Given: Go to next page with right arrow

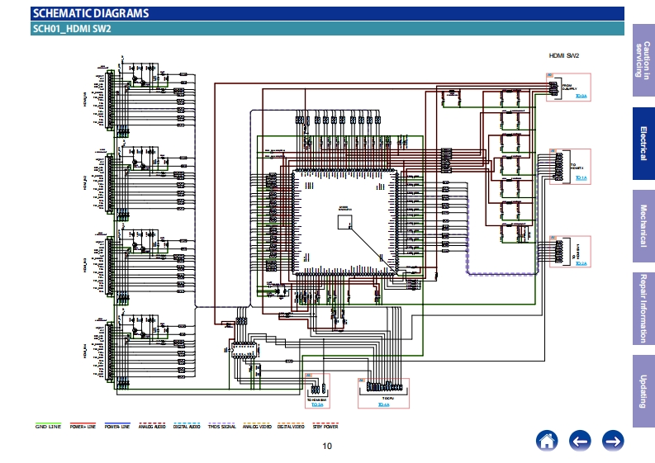Looking at the screenshot, I should pos(612,441).
